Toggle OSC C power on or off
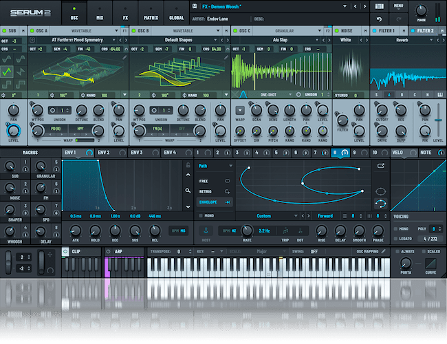 (x=235, y=30)
